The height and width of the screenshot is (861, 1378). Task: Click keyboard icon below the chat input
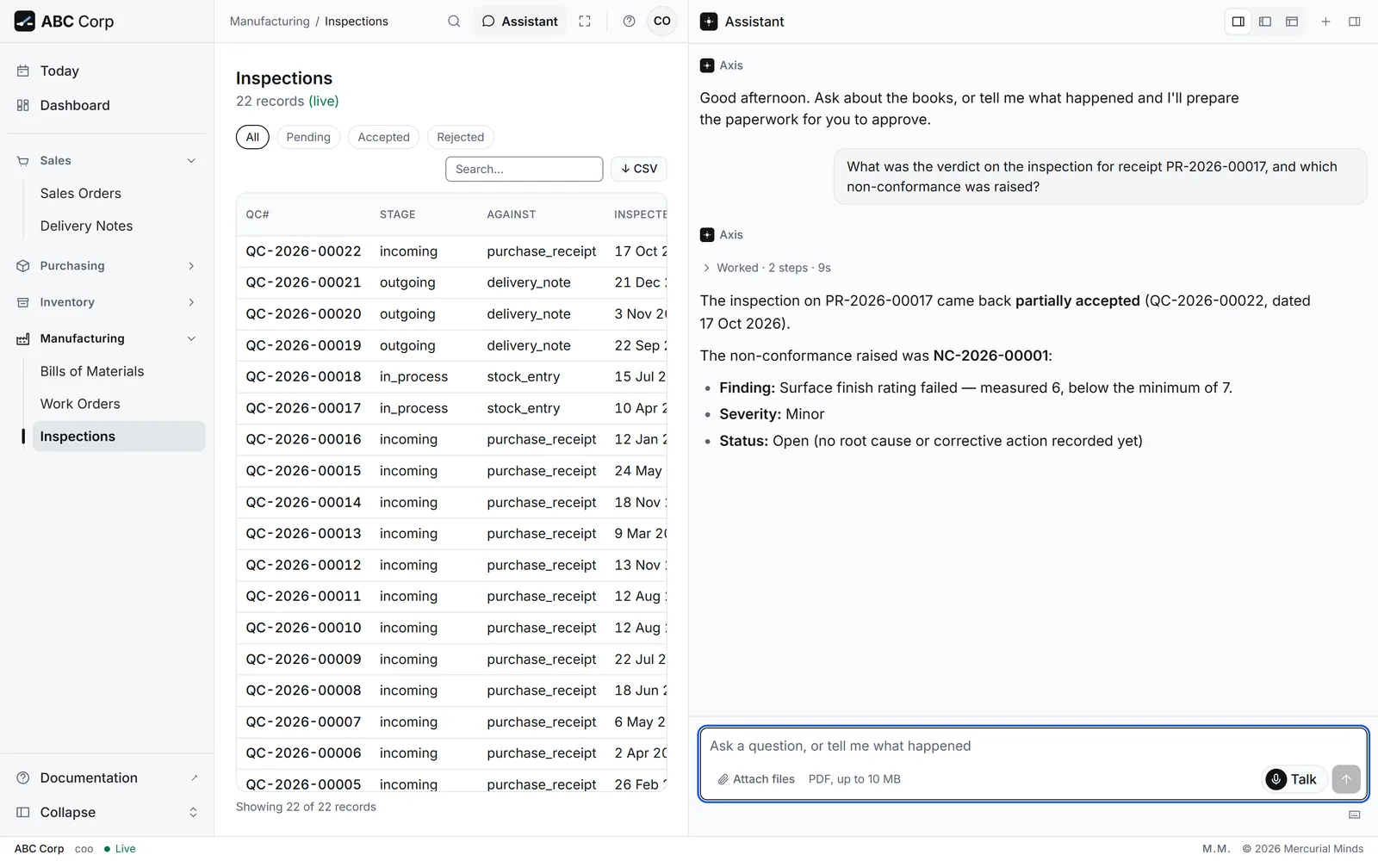coord(1354,815)
